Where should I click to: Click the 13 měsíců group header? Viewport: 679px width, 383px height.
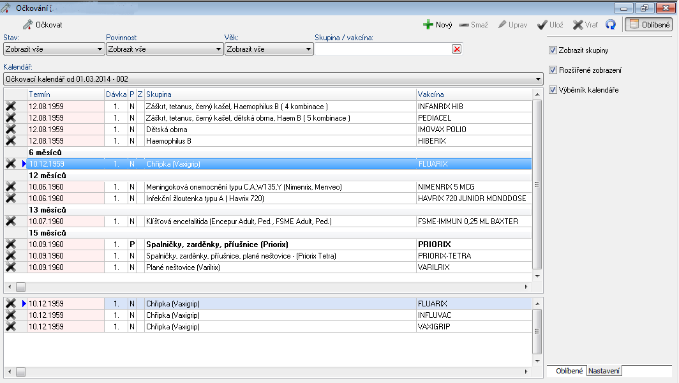pyautogui.click(x=47, y=210)
